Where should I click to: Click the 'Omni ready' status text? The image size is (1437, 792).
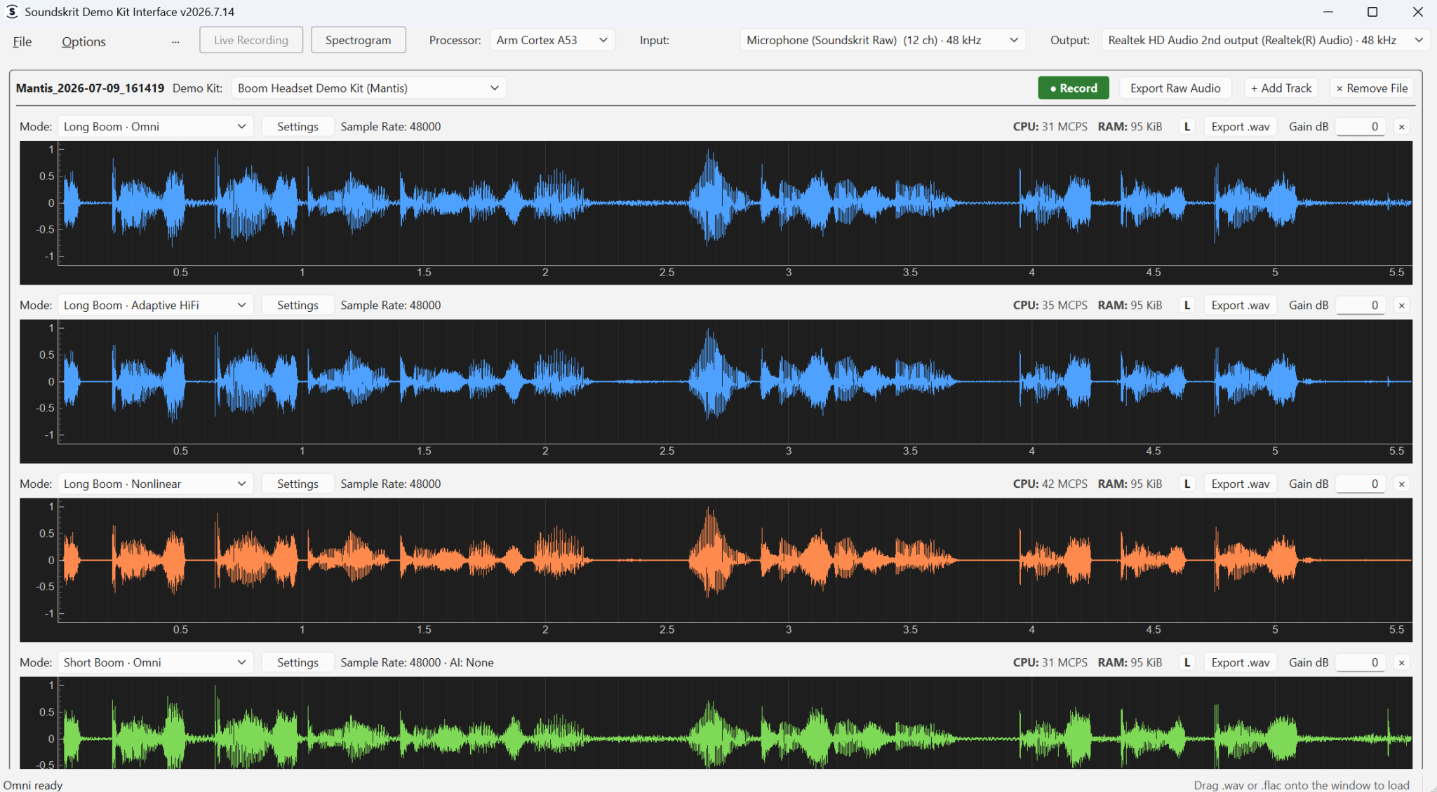pyautogui.click(x=33, y=785)
